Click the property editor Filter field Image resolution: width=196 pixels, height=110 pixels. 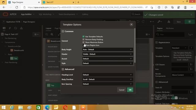pos(170,35)
